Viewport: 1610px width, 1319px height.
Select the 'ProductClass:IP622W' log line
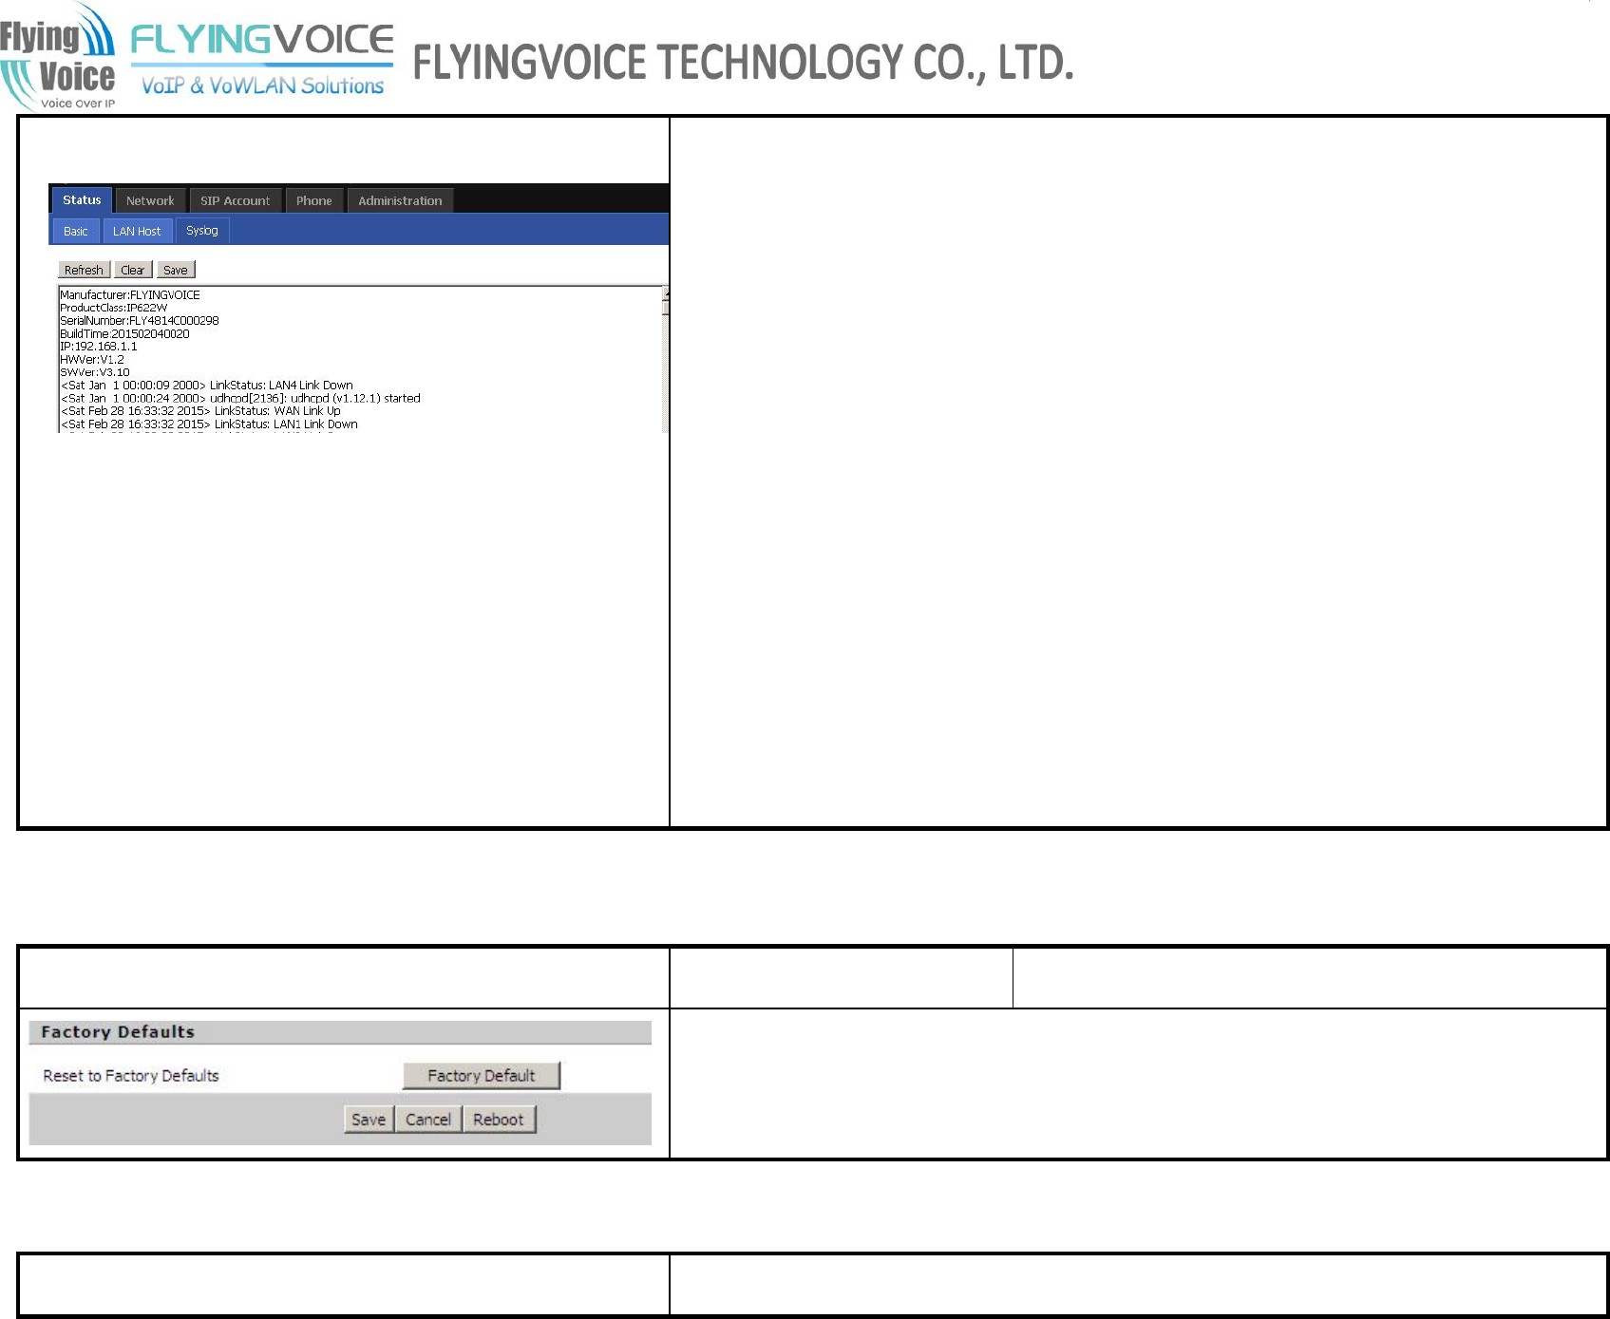tap(114, 308)
